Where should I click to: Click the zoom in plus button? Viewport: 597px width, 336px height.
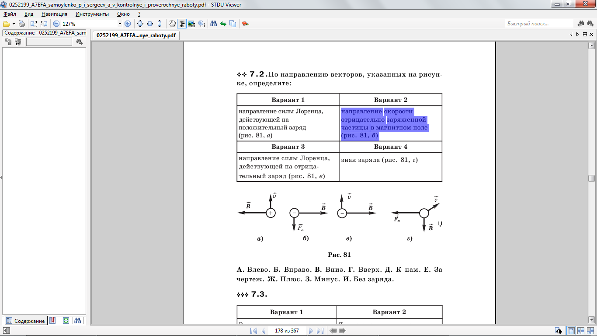click(128, 24)
